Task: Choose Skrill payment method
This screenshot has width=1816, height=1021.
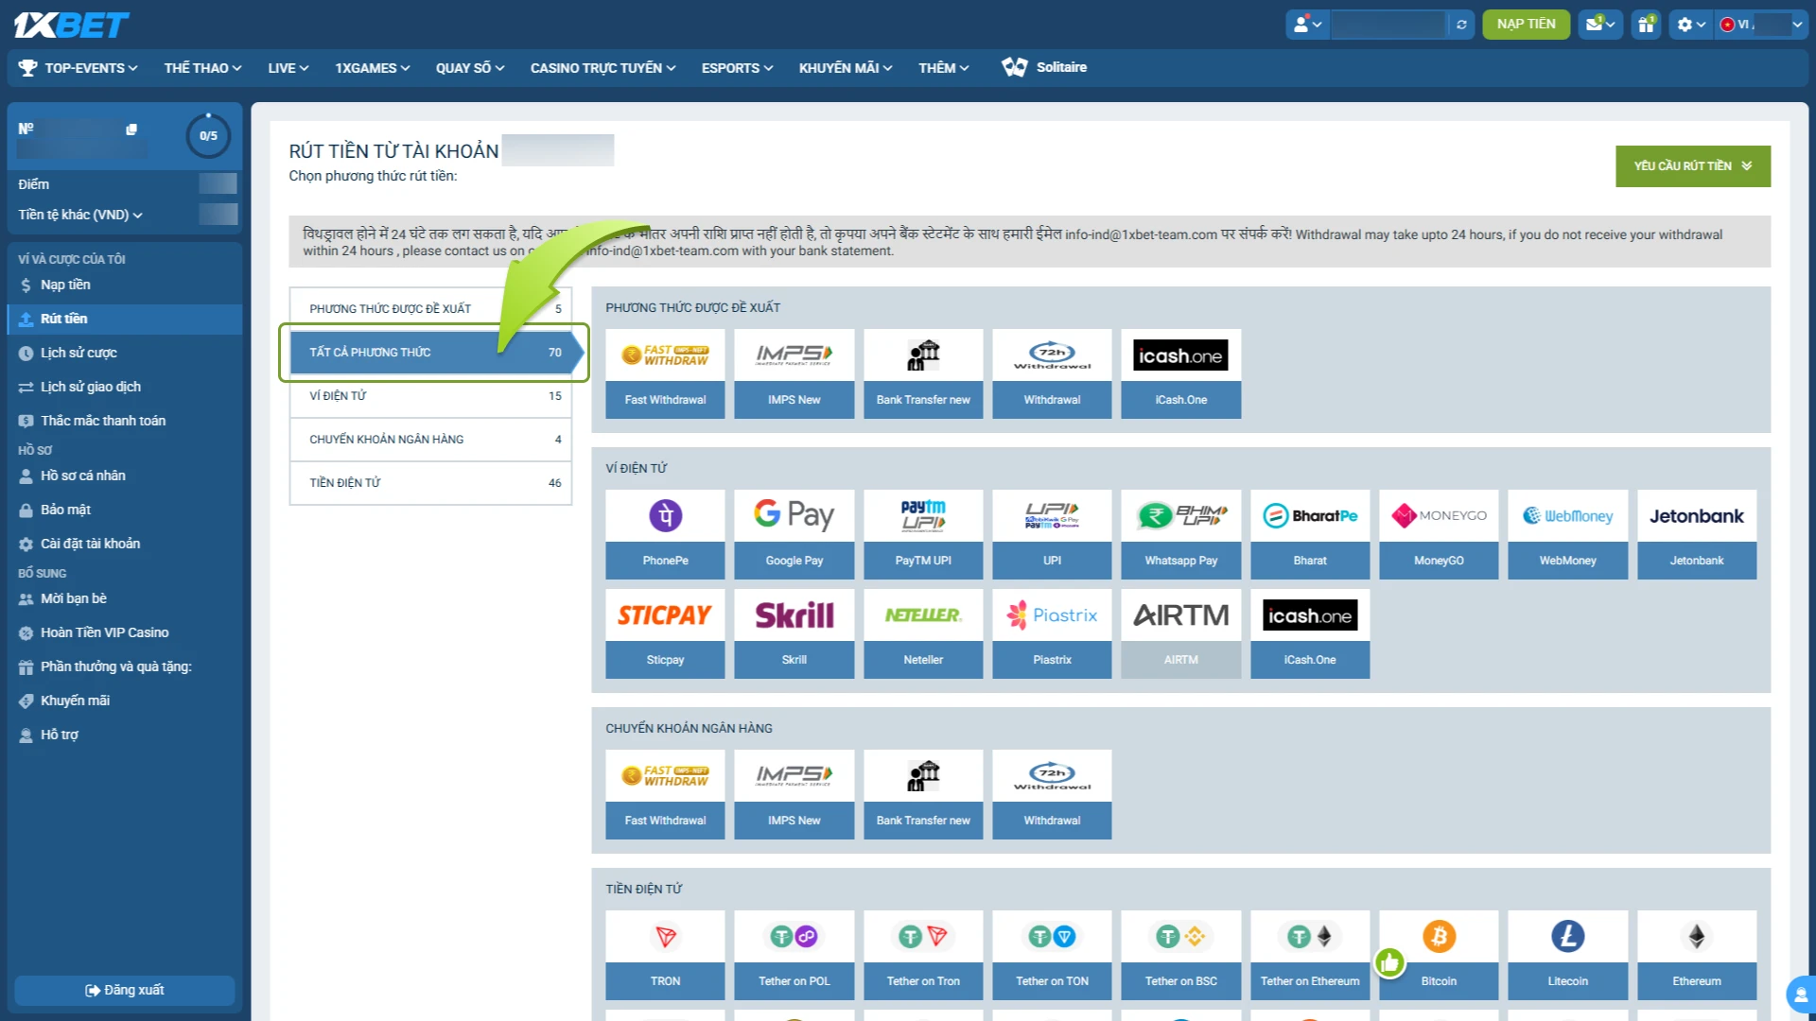Action: pos(794,633)
